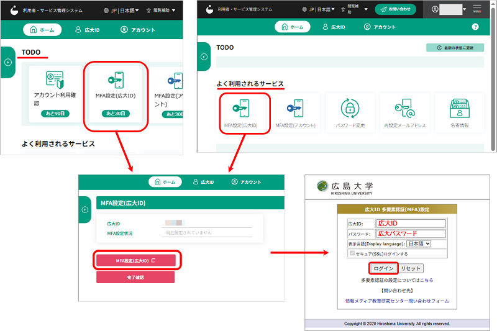
Task: Open パスワード変更 padlock service icon
Action: 350,112
